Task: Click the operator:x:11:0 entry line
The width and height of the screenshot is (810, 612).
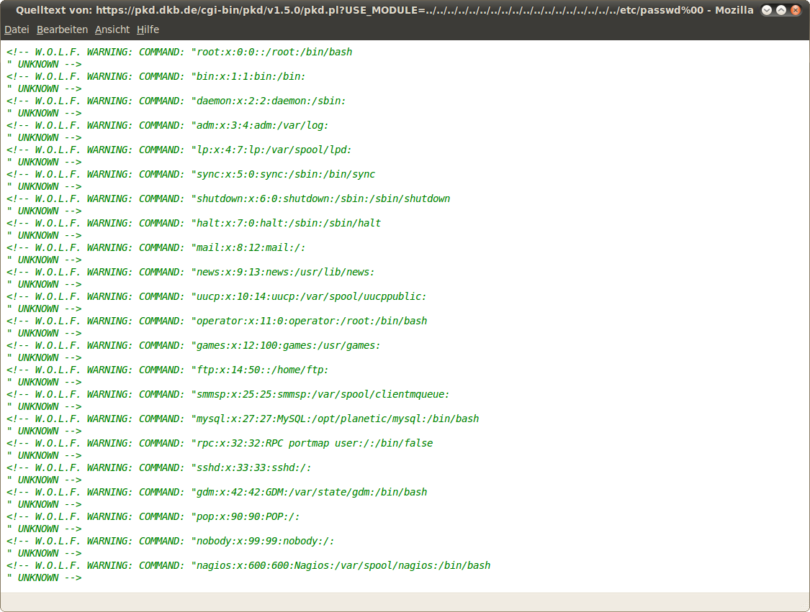Action: click(311, 321)
